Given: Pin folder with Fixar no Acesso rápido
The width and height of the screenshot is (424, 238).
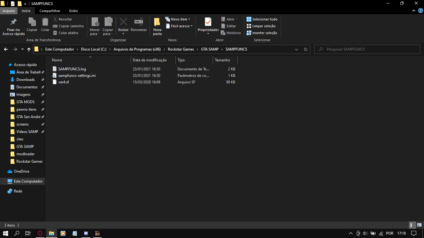Looking at the screenshot, I should pos(13,27).
